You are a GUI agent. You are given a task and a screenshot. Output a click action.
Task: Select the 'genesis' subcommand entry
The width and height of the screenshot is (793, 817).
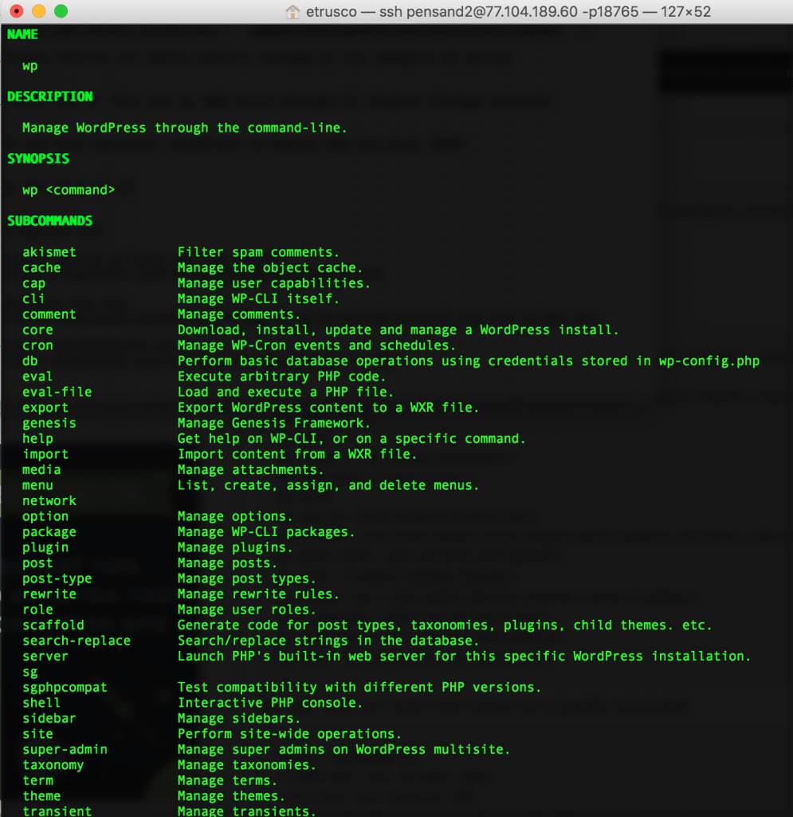click(49, 423)
